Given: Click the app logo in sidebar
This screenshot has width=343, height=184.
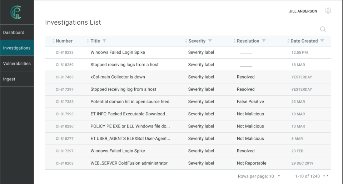Looking at the screenshot, I should point(16,12).
